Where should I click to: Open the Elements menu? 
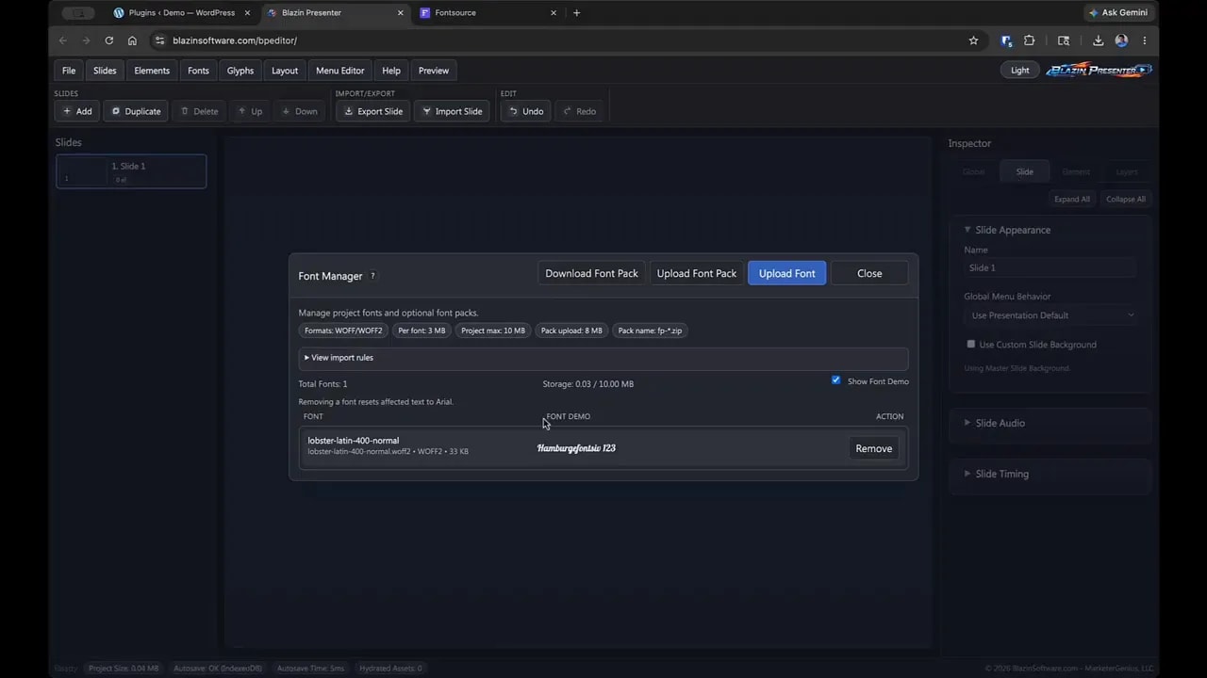(152, 71)
